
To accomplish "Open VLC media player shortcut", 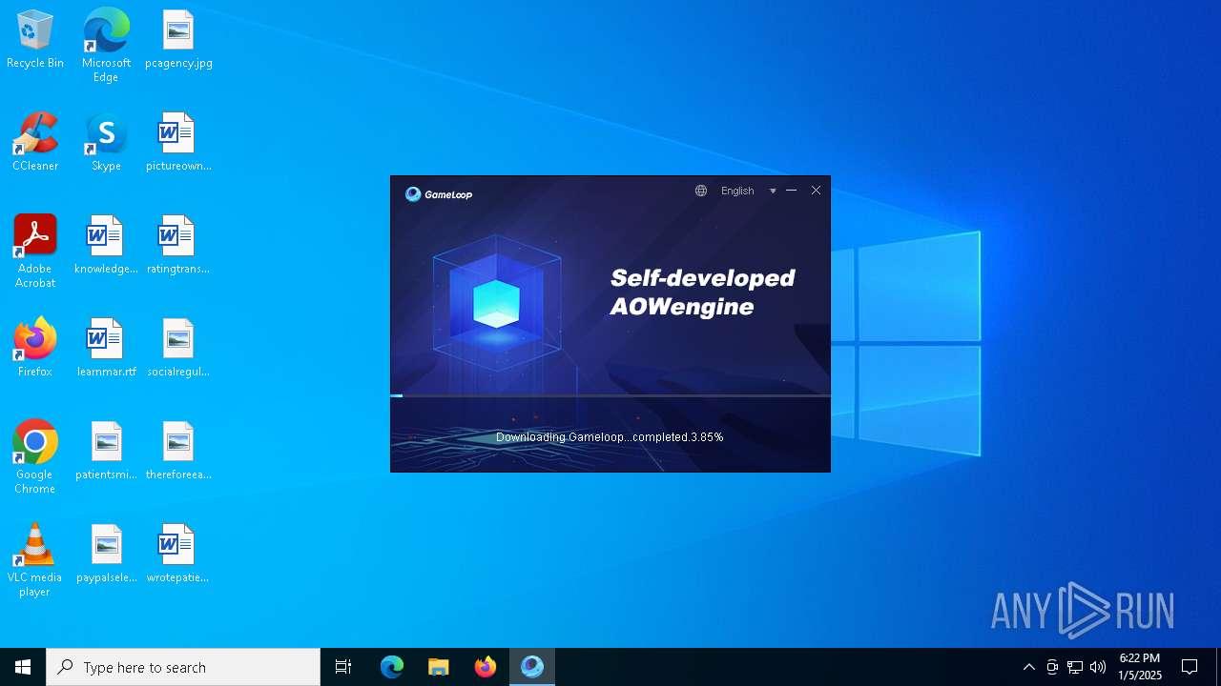I will pos(35,560).
